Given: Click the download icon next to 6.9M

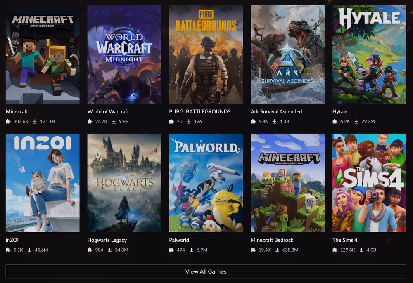Looking at the screenshot, I should pyautogui.click(x=191, y=250).
